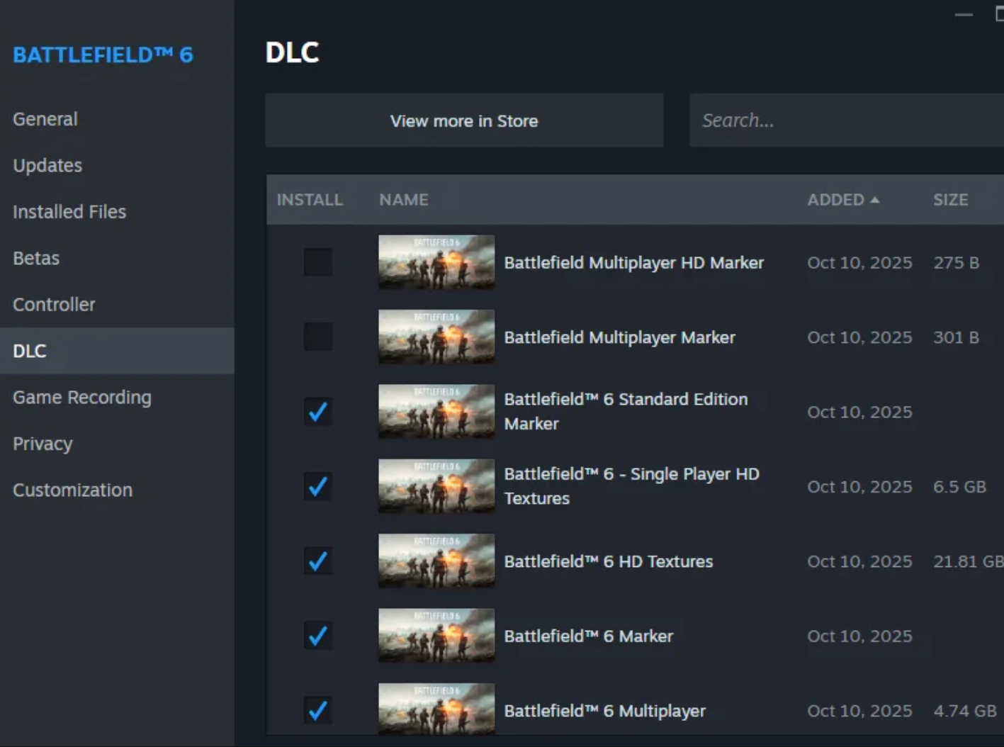Click the Single Player HD Textures name
This screenshot has width=1004, height=747.
coord(632,486)
